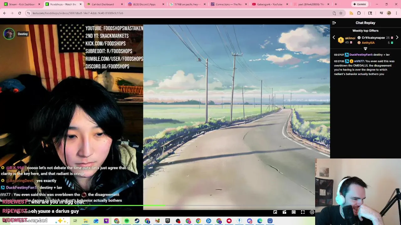Screen dimensions: 401x225
Task: Expand the gifters panel with the down-arrow handle
Action: tap(365, 49)
